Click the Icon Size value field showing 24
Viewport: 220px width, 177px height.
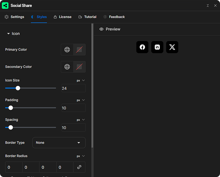74,88
